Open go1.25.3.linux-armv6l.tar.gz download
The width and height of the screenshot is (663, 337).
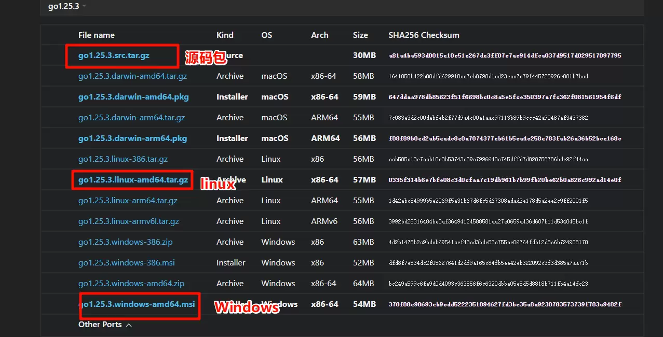pyautogui.click(x=128, y=221)
